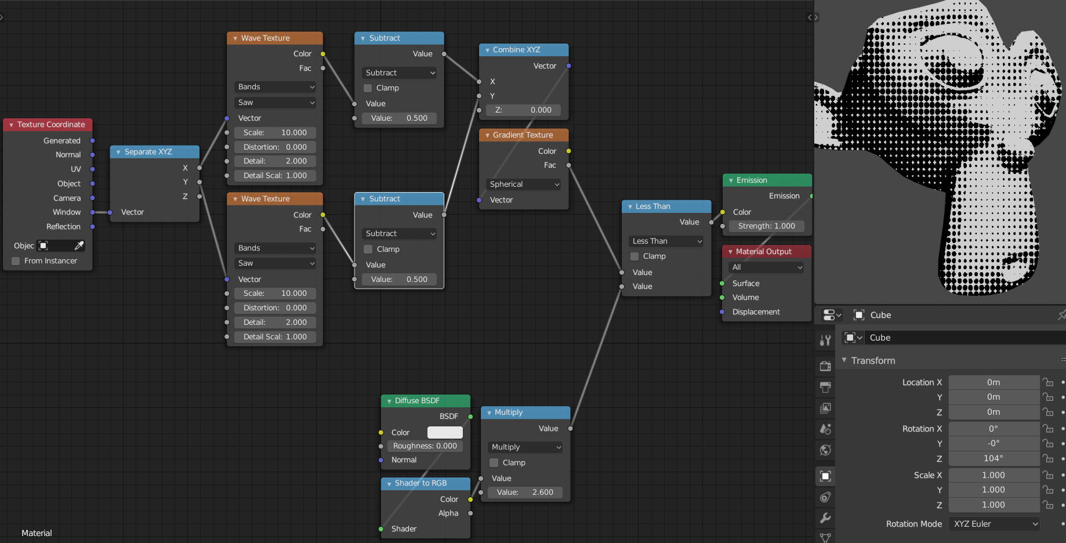The image size is (1066, 543).
Task: Lock the Rotation Y value
Action: 1048,443
